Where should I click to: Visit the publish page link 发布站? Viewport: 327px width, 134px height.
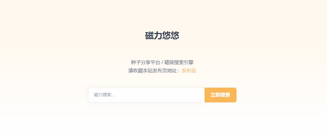[189, 71]
